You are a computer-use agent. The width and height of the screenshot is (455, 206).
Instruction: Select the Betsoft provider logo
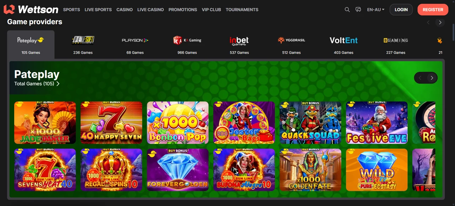tap(83, 40)
